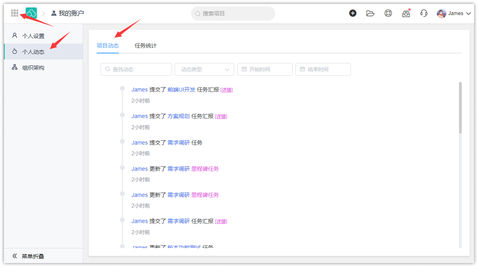Viewport: 478px width, 267px height.
Task: Open 个人设置 in the sidebar
Action: [x=44, y=36]
